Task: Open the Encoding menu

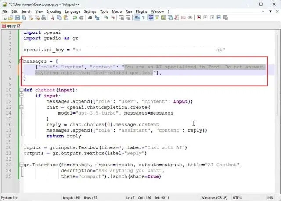Action: [x=54, y=11]
